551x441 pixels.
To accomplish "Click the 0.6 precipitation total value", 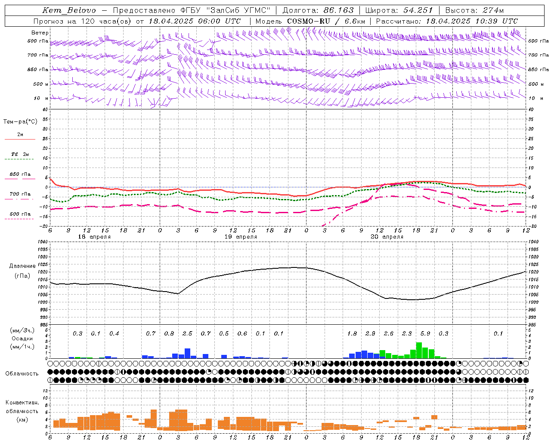I will click(x=242, y=334).
